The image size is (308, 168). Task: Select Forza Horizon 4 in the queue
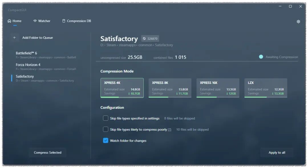[46, 66]
